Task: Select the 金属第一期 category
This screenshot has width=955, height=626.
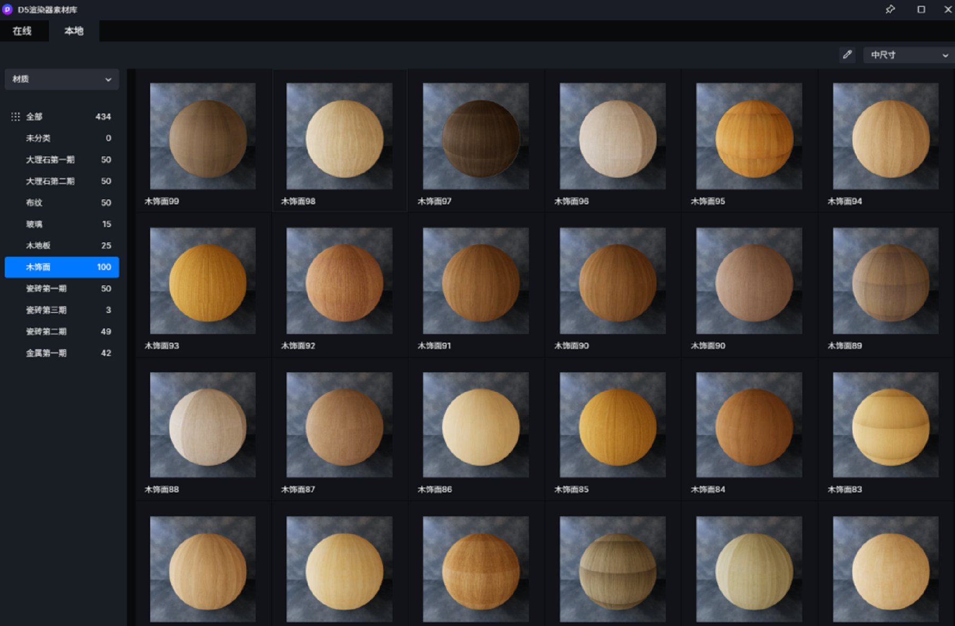Action: [46, 353]
